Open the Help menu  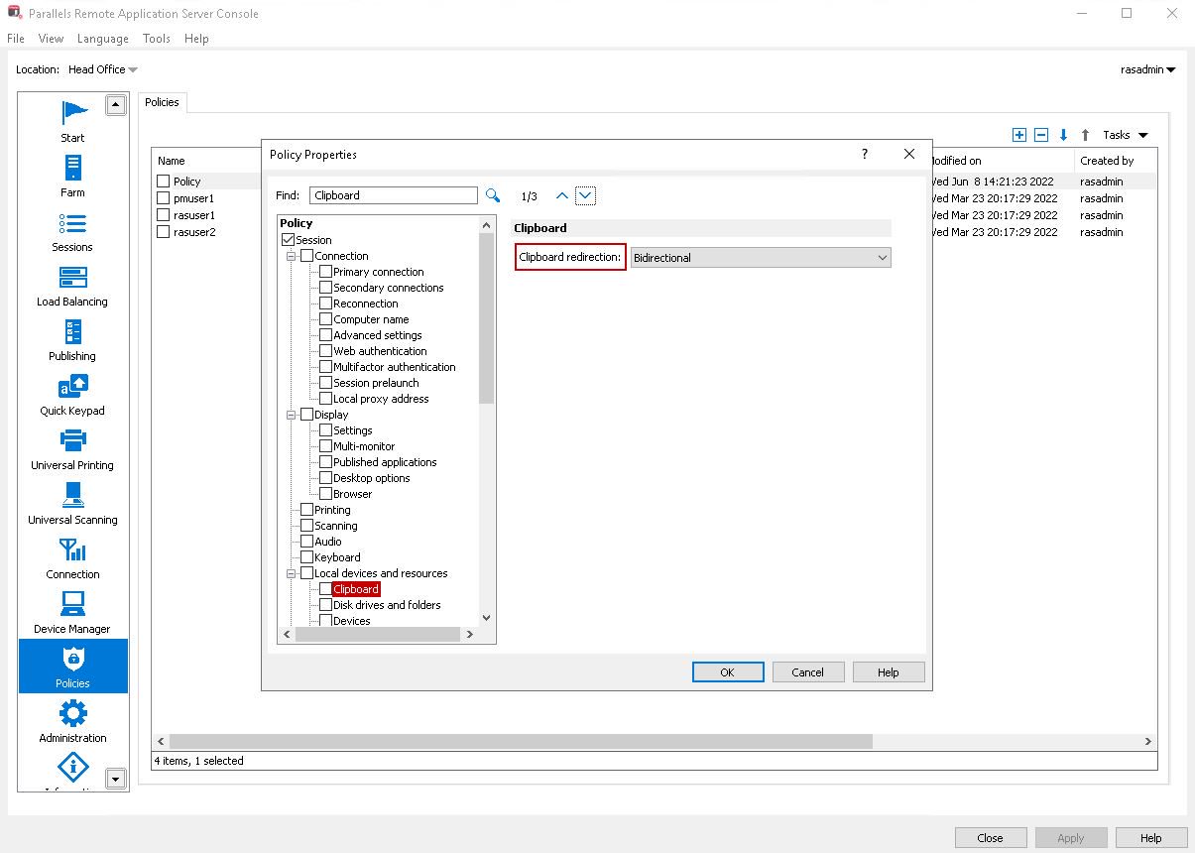click(196, 39)
